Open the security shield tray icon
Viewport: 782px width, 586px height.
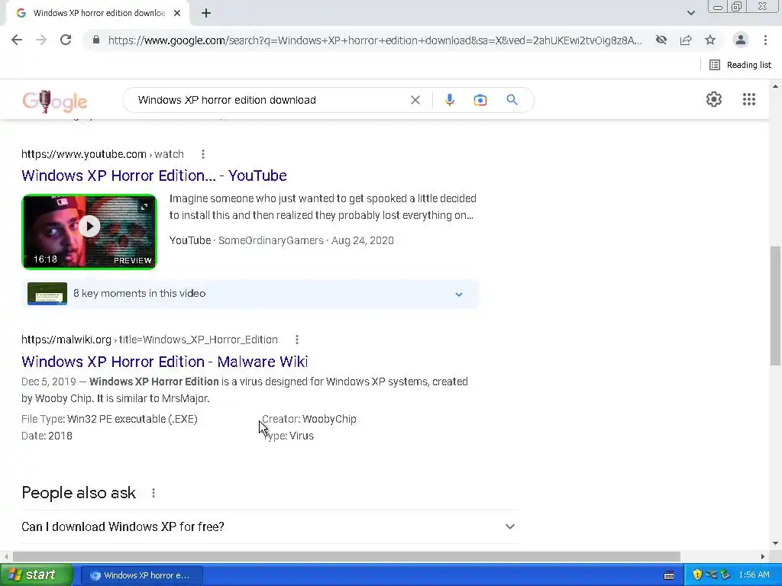[697, 575]
